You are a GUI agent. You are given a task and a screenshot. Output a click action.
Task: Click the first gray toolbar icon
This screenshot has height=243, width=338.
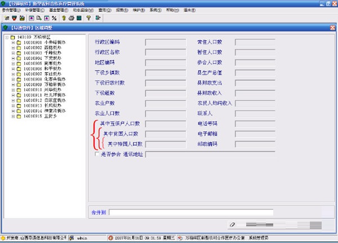coord(7,19)
